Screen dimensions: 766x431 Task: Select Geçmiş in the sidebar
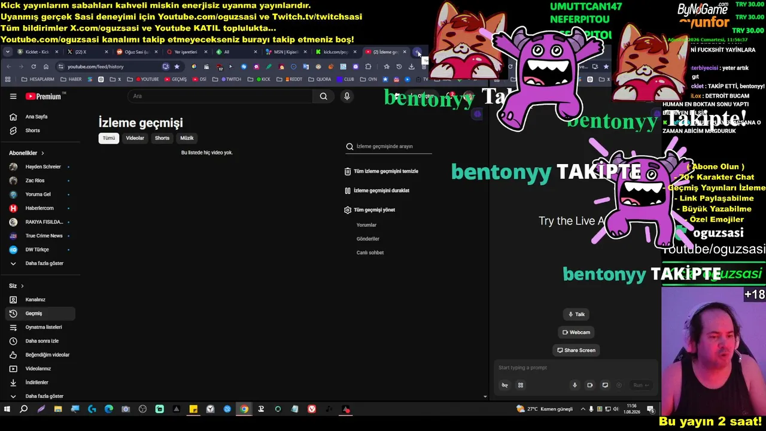pyautogui.click(x=41, y=314)
